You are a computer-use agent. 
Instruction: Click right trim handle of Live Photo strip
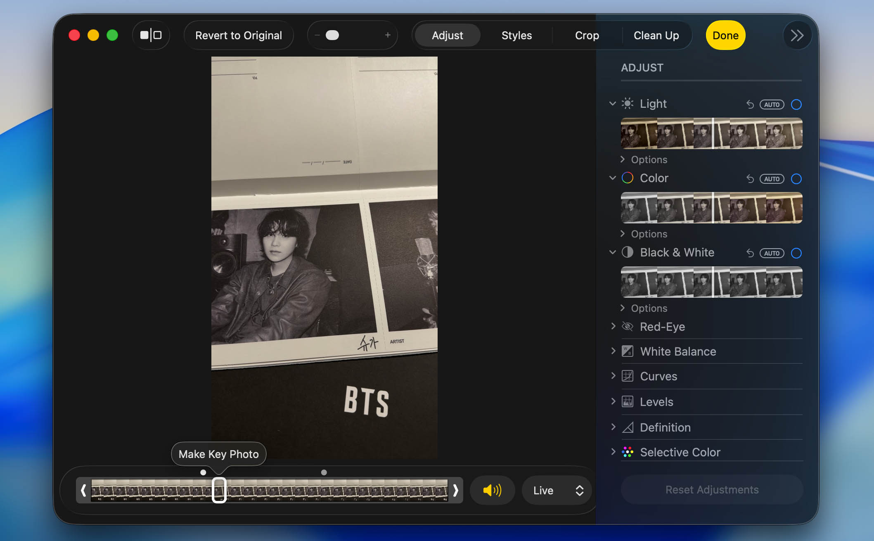[455, 490]
